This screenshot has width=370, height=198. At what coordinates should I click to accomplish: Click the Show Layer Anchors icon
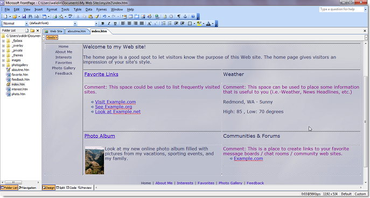click(185, 17)
